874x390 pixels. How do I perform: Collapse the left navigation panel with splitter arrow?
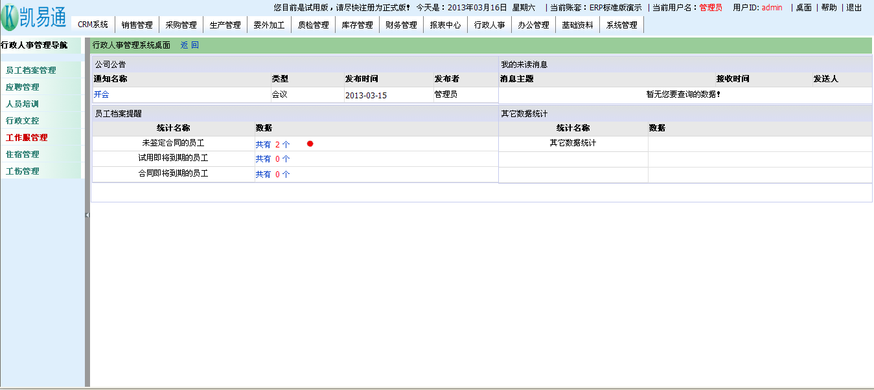[x=87, y=214]
